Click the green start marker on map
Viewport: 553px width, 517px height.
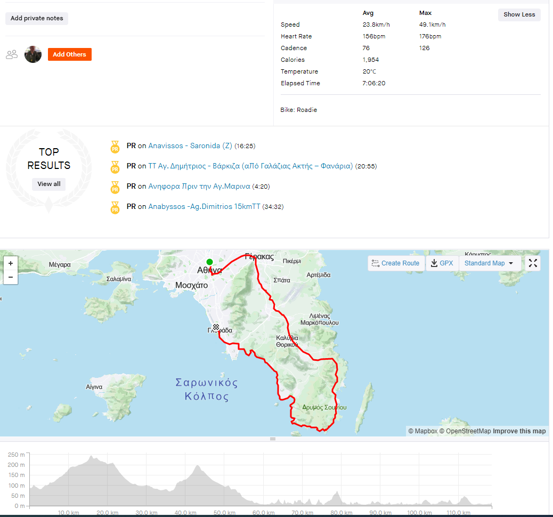209,262
